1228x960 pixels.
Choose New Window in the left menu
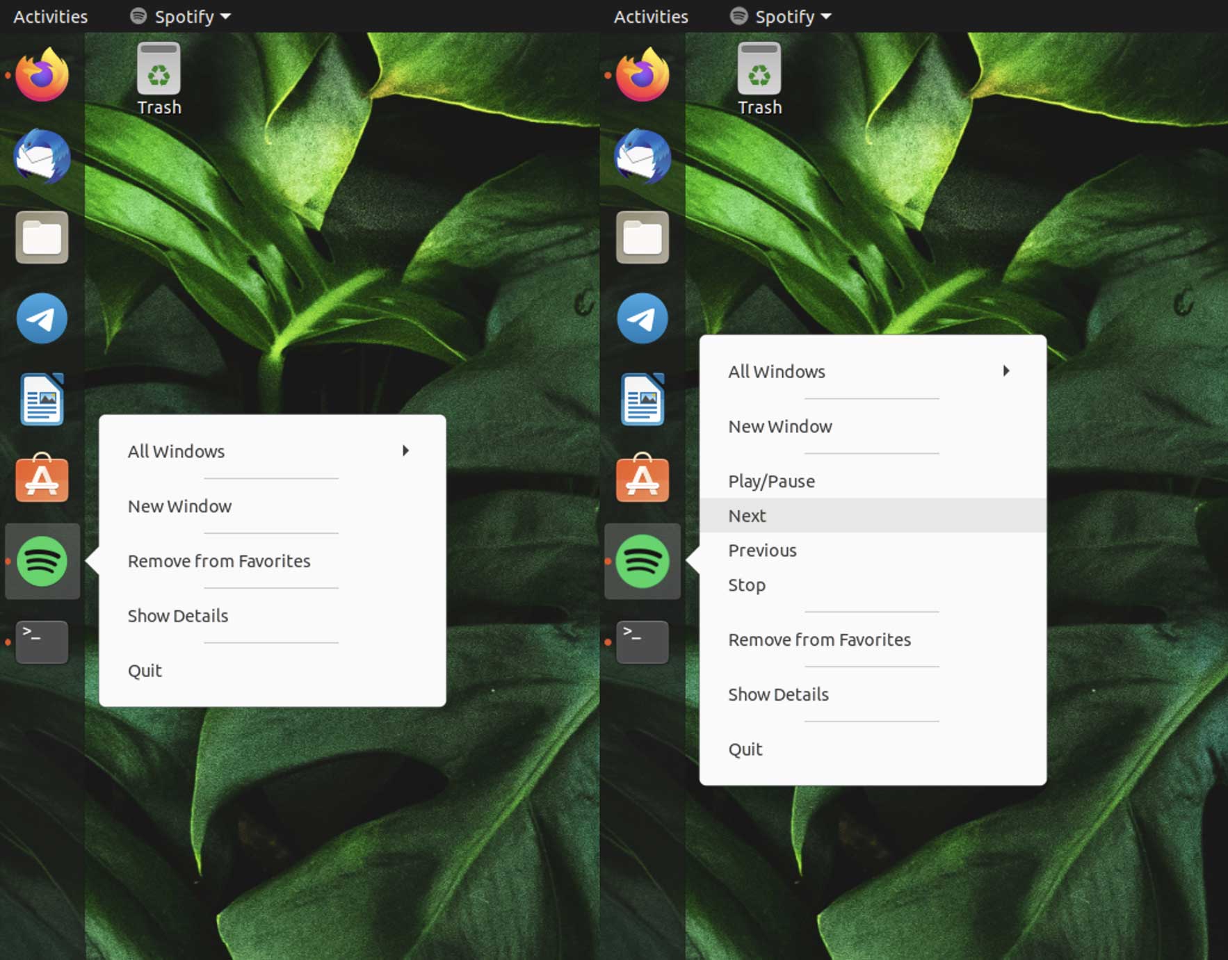pyautogui.click(x=273, y=506)
